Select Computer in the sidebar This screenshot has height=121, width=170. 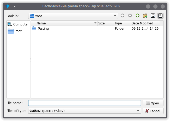[x=18, y=24]
